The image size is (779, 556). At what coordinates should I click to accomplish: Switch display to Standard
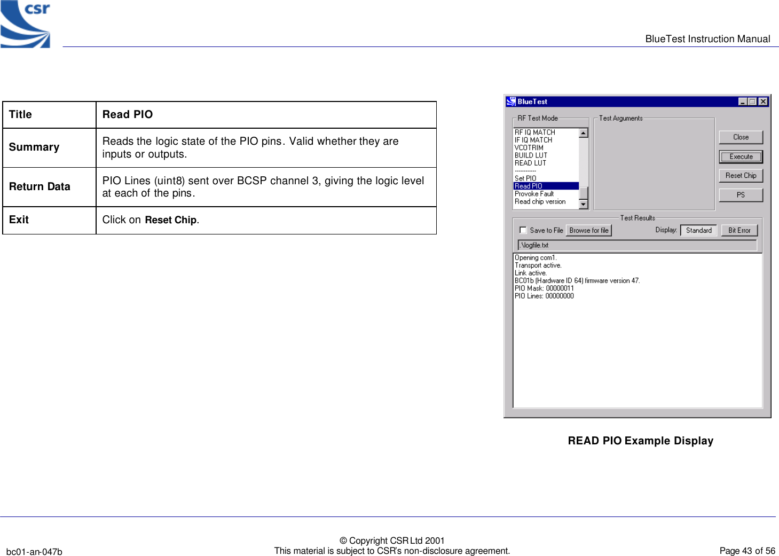pos(698,230)
